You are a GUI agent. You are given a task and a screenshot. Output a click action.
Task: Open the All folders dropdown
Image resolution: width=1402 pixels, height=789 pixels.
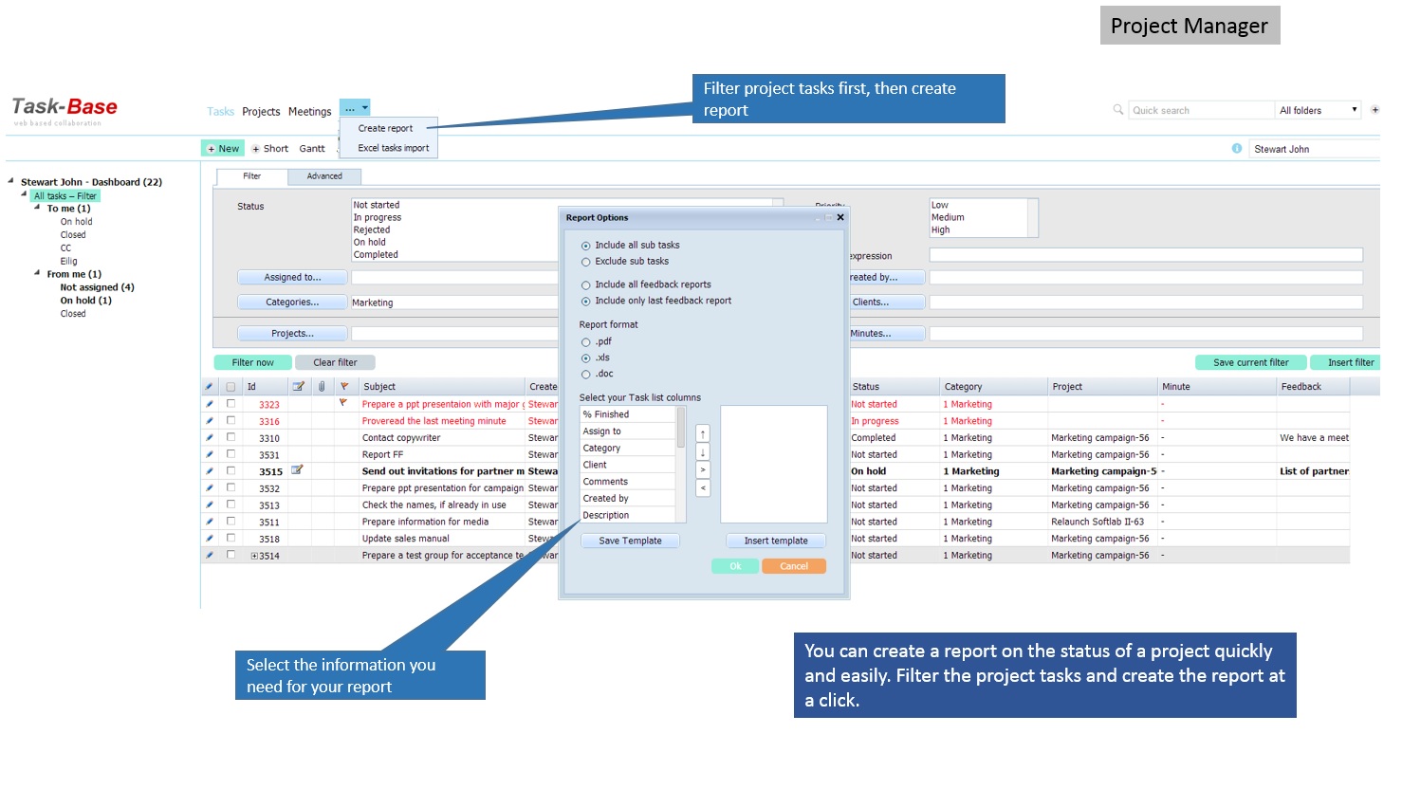pyautogui.click(x=1318, y=110)
